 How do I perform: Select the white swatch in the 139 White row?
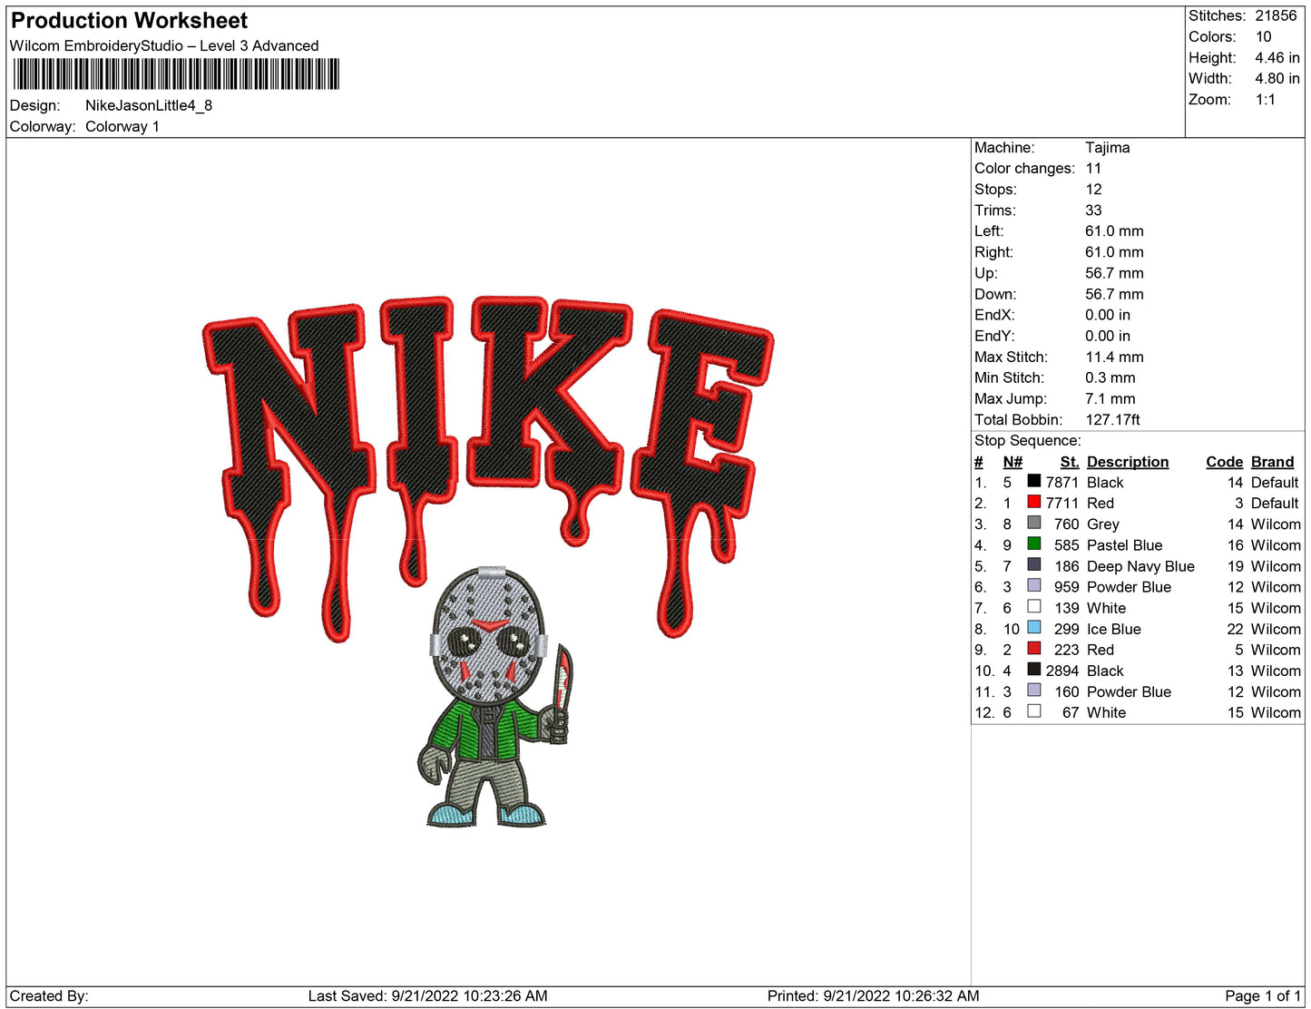[x=1033, y=606]
